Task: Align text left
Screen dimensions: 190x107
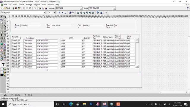Action: click(x=78, y=12)
